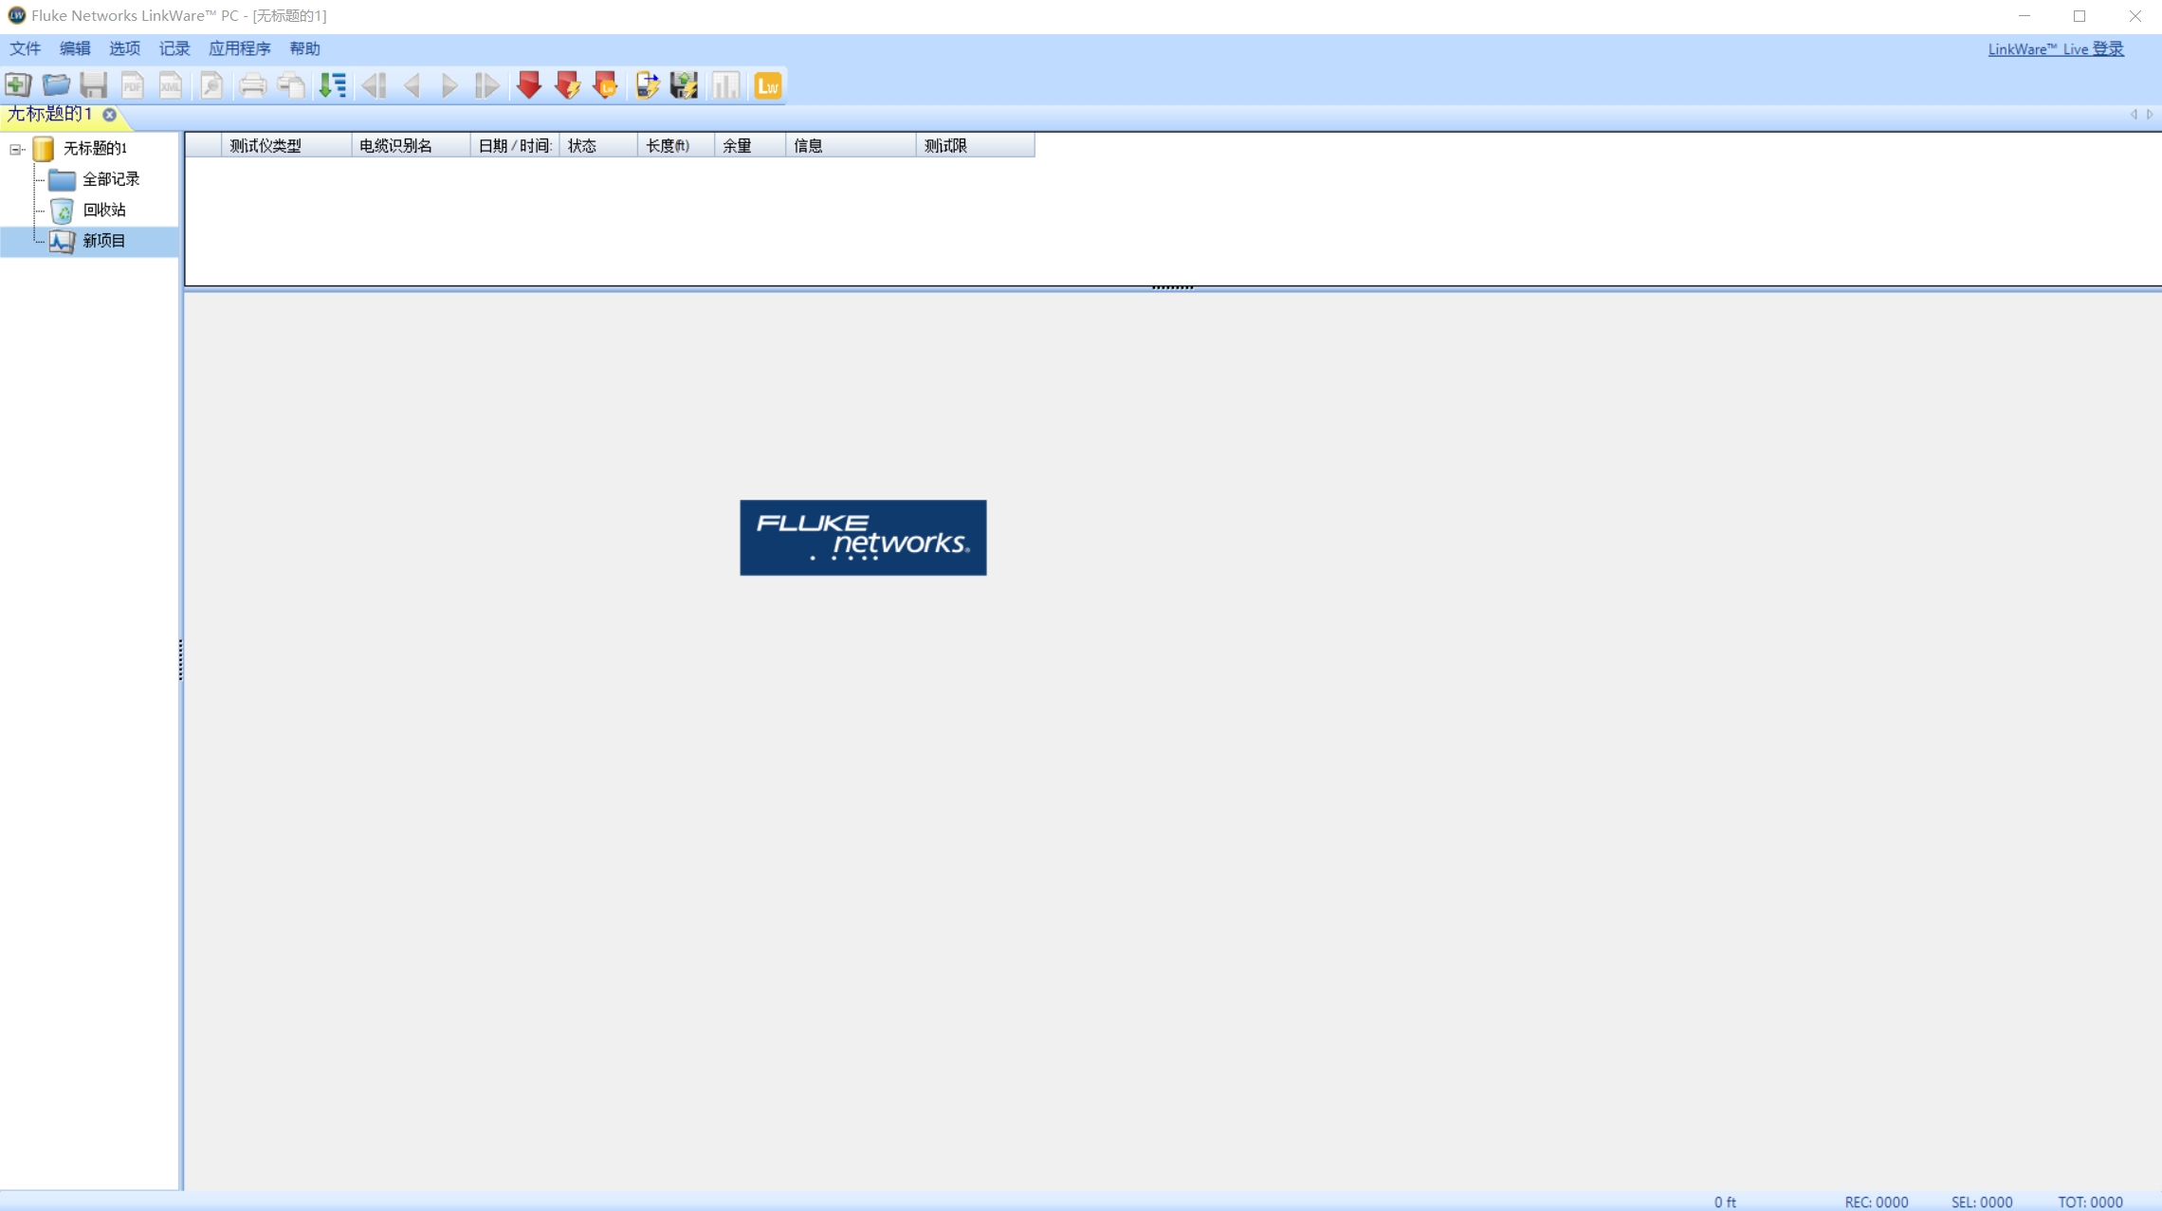Viewport: 2162px width, 1211px height.
Task: Select 全部记录 in the tree
Action: coord(111,179)
